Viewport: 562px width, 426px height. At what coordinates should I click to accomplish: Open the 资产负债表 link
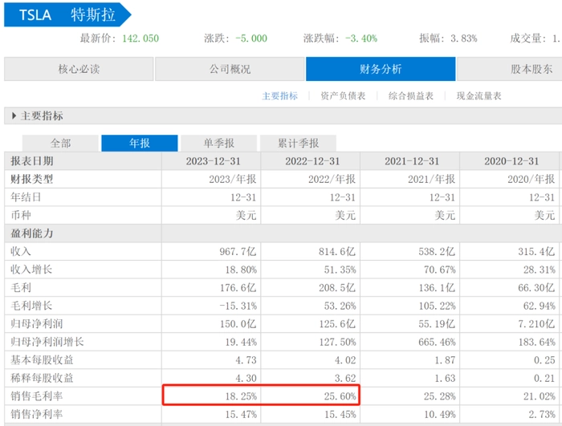[x=343, y=96]
